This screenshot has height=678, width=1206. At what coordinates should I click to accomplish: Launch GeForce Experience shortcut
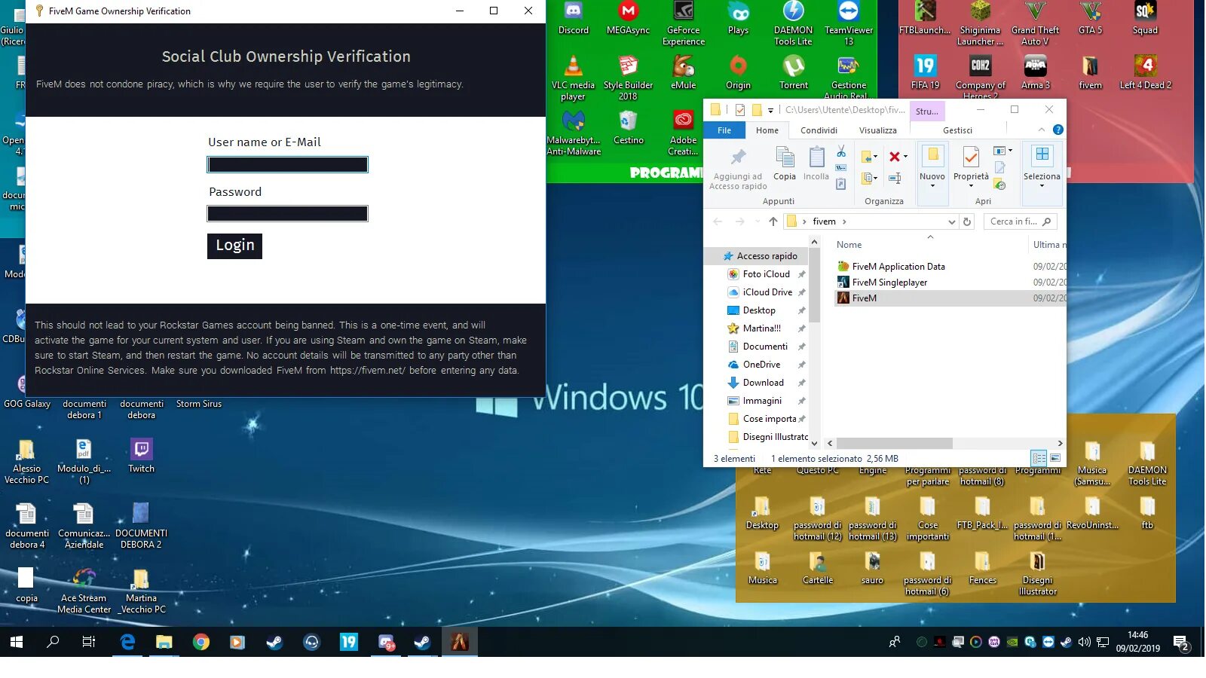(684, 24)
